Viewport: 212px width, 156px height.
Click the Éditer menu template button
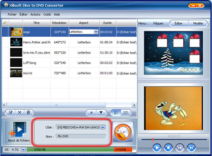click(179, 23)
